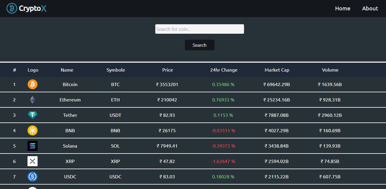Image resolution: width=386 pixels, height=189 pixels.
Task: Select the Bitcoin name link
Action: click(70, 84)
